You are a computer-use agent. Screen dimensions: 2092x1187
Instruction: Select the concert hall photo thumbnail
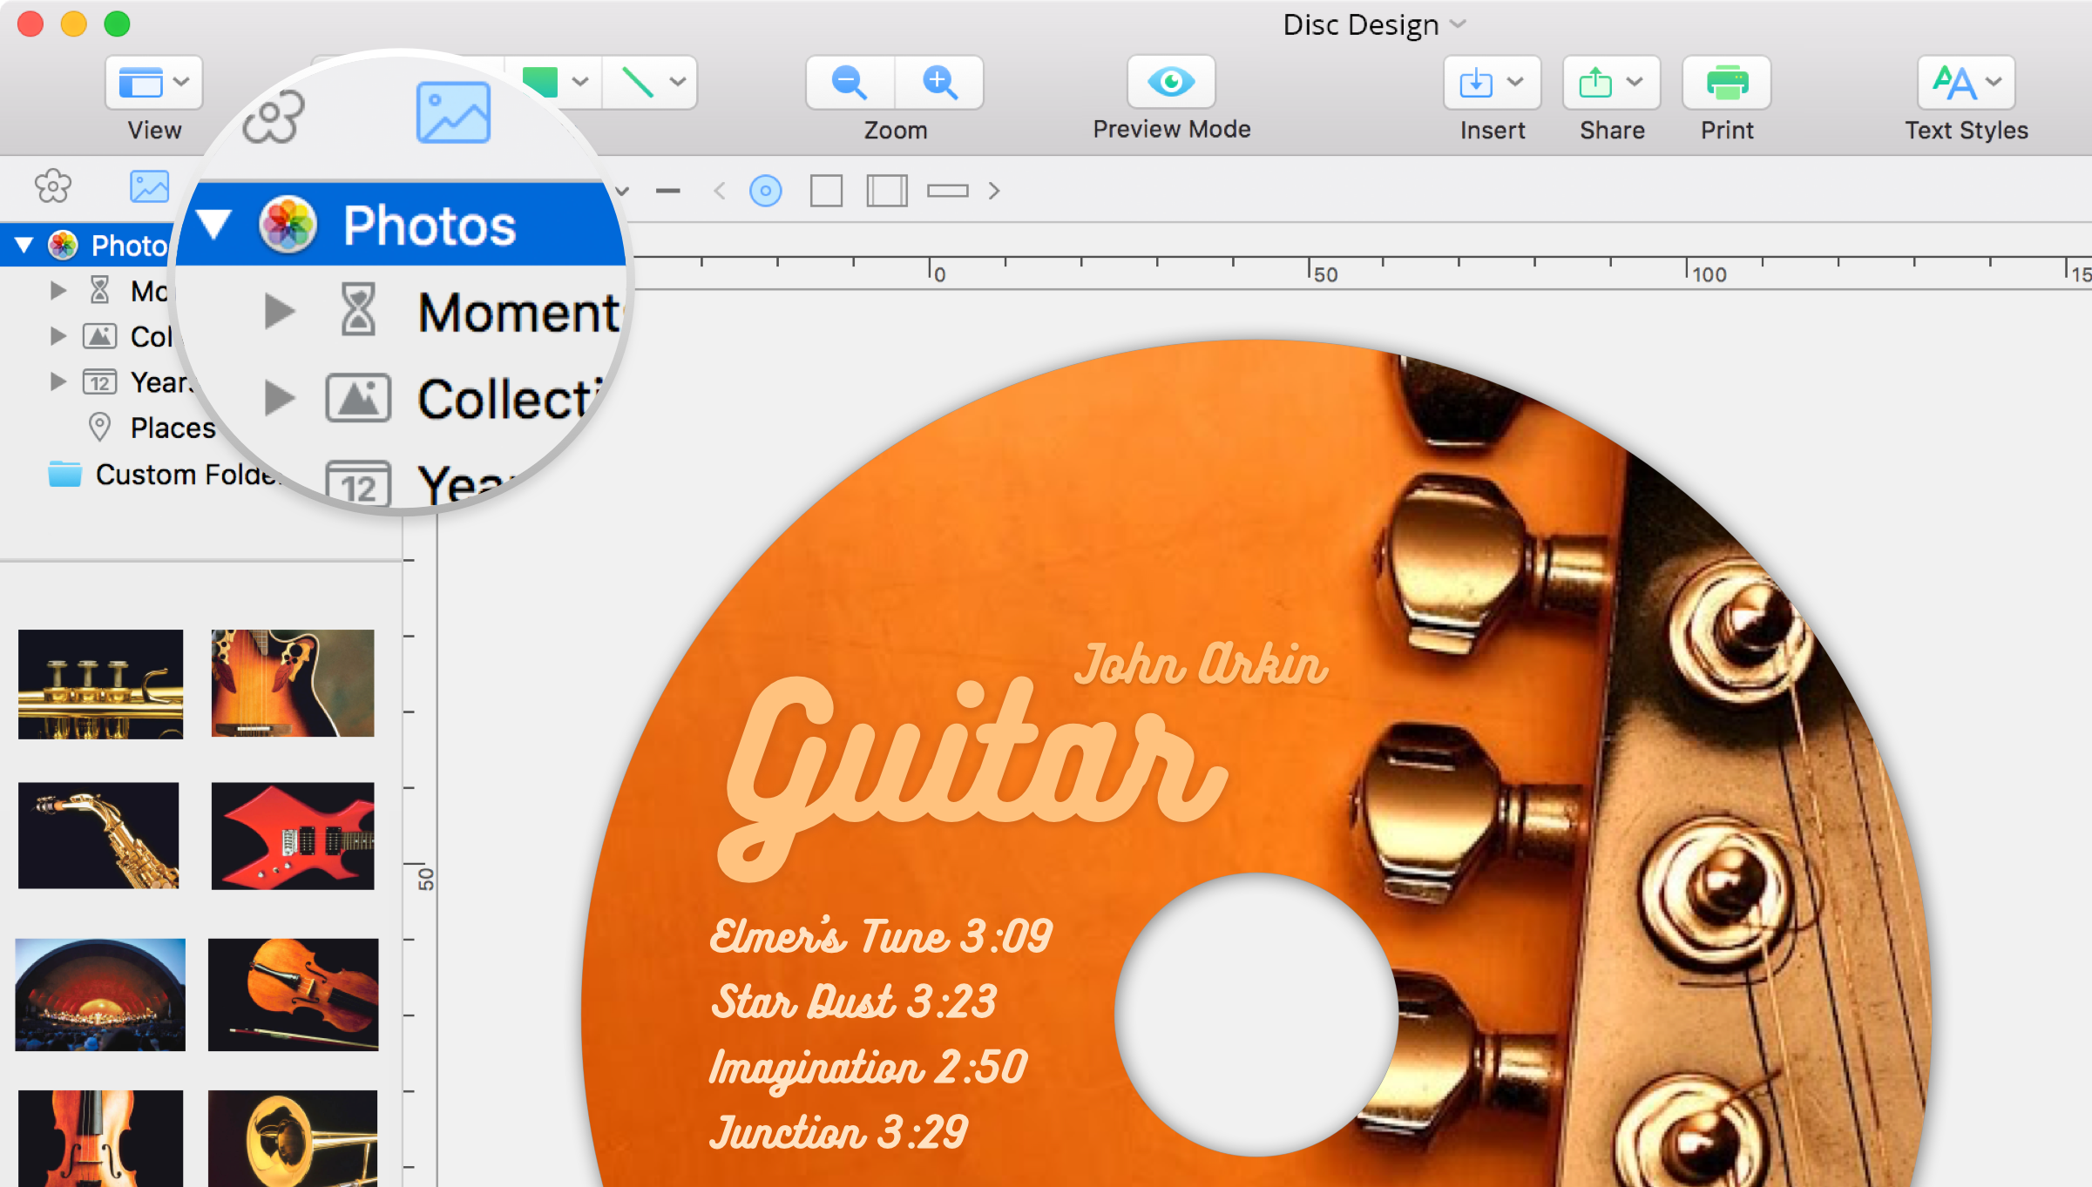click(100, 995)
